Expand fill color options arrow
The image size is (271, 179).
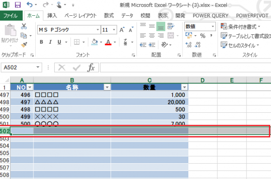pyautogui.click(x=101, y=42)
